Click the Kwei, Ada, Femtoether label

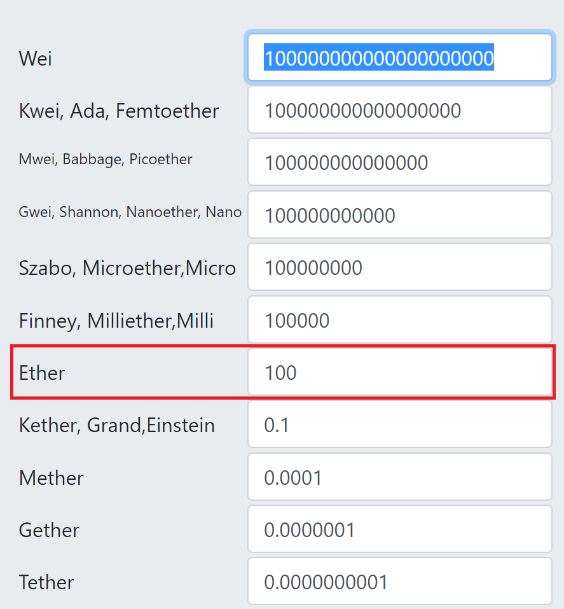(x=119, y=111)
